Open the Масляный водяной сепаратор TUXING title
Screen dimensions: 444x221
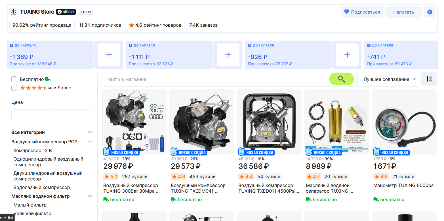pos(329,188)
